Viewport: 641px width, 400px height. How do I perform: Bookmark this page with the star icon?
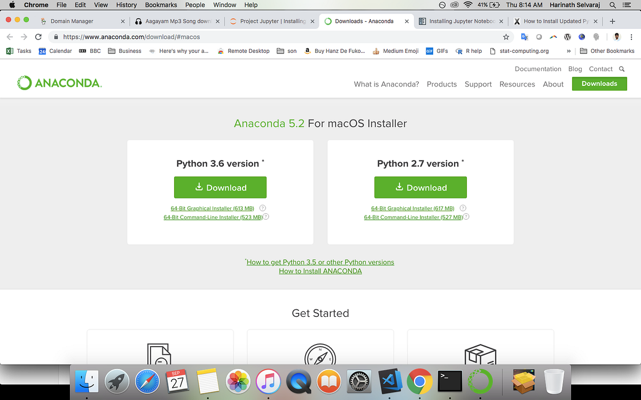point(506,37)
